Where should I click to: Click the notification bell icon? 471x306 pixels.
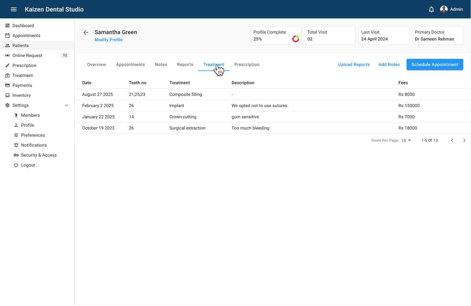point(431,9)
